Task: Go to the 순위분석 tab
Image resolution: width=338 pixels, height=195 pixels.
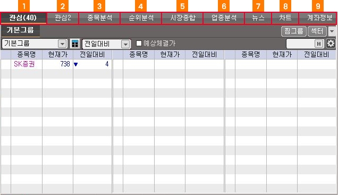Action: pyautogui.click(x=141, y=18)
